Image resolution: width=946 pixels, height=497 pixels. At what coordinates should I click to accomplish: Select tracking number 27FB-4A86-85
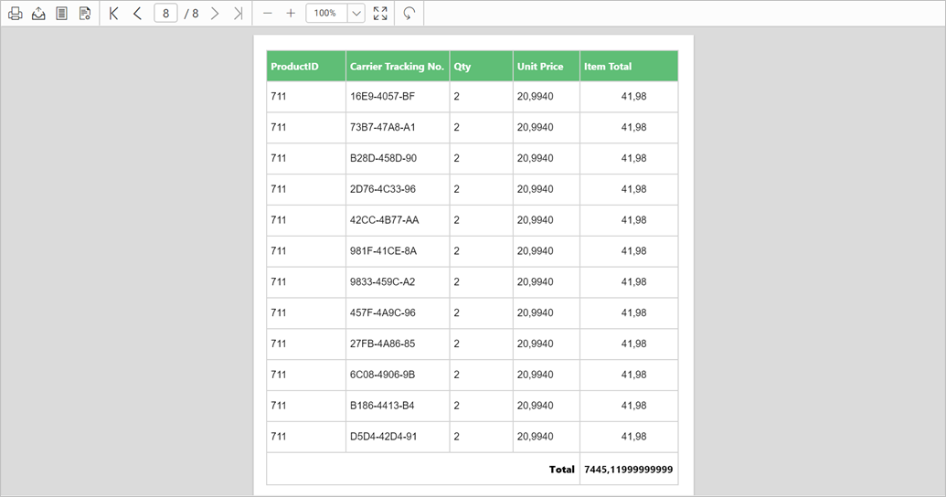click(x=382, y=344)
